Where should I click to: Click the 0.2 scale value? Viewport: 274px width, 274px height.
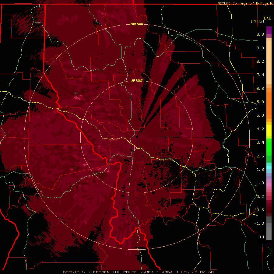[x=260, y=197]
